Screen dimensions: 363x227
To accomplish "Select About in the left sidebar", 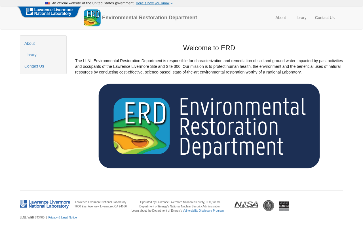I will [29, 43].
